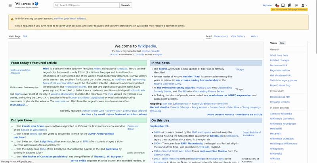Select the Main Page tab
The image size is (317, 163).
click(14, 36)
